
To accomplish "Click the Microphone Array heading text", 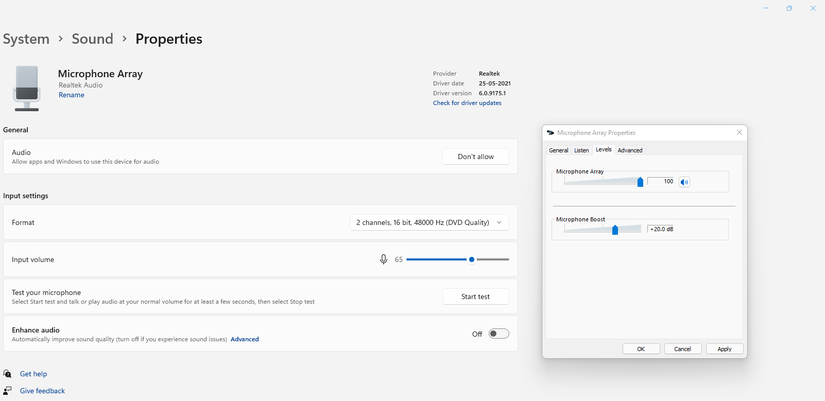I will pyautogui.click(x=100, y=74).
